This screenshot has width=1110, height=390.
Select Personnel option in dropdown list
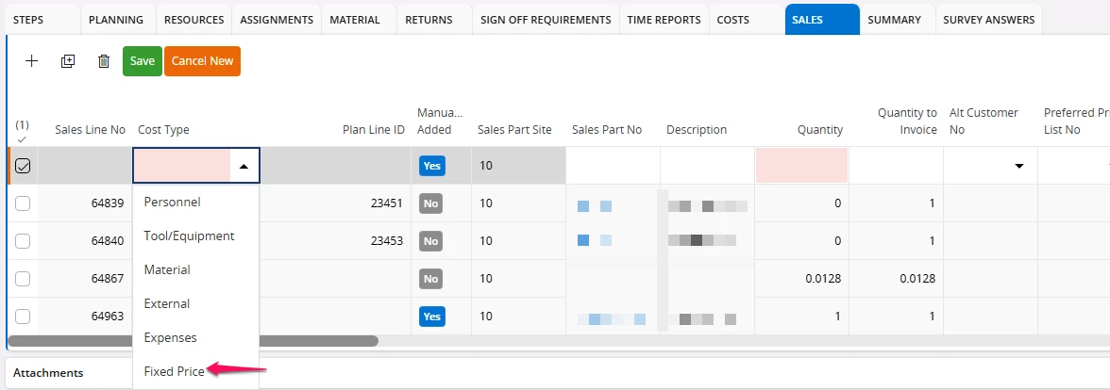click(172, 202)
